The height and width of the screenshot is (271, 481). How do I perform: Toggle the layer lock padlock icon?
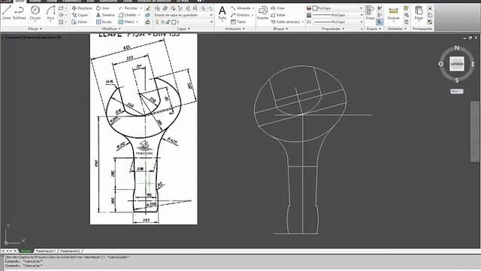(168, 22)
